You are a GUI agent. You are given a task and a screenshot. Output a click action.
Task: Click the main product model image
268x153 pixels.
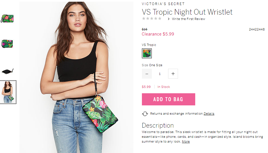tap(76, 77)
